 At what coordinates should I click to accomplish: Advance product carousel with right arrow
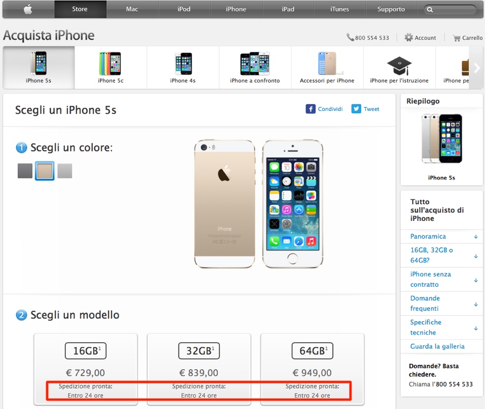[477, 68]
